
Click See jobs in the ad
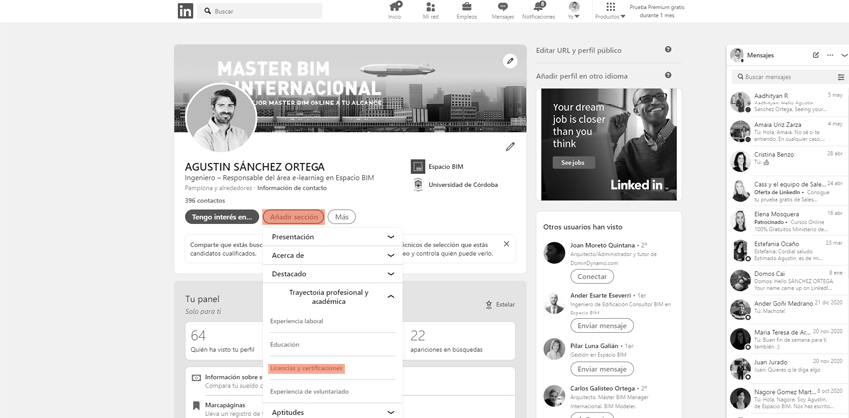pos(574,162)
